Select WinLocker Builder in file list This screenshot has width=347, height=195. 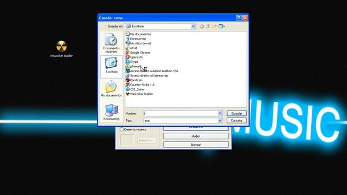pos(139,94)
